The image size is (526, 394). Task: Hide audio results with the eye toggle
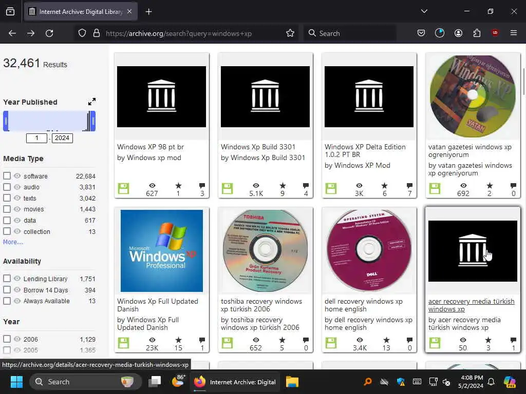pos(17,187)
